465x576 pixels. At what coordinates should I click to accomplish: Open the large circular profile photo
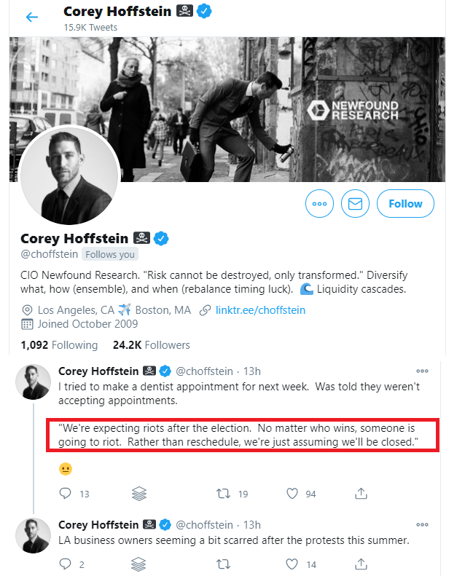(x=69, y=175)
